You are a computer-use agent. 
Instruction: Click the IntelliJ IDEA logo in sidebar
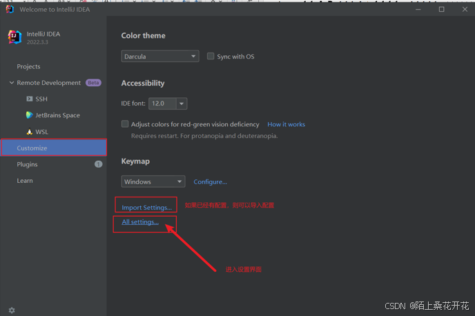point(14,37)
